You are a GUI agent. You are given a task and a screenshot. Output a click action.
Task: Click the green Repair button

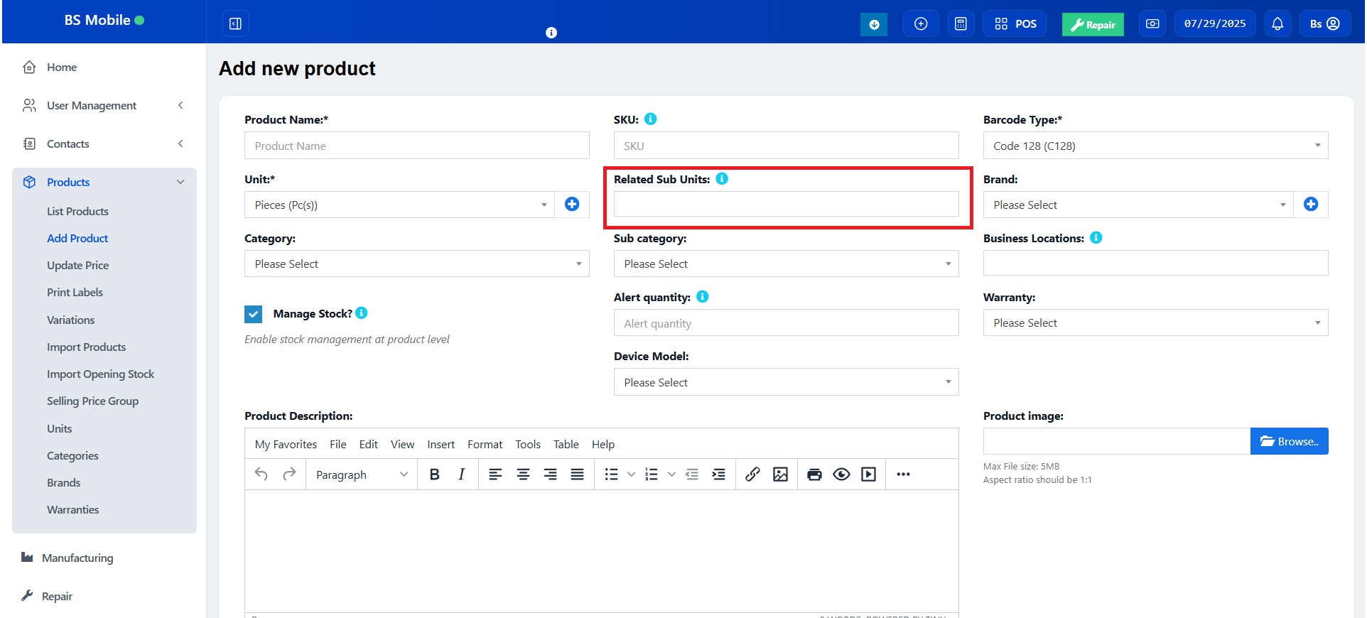tap(1092, 24)
